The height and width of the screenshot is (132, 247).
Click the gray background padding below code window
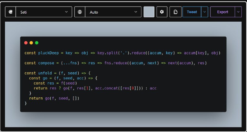123,120
